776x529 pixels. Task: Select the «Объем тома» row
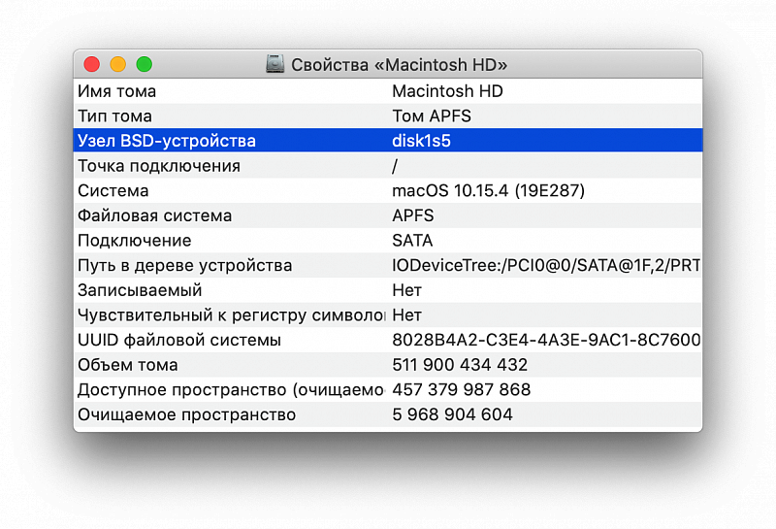tap(127, 365)
